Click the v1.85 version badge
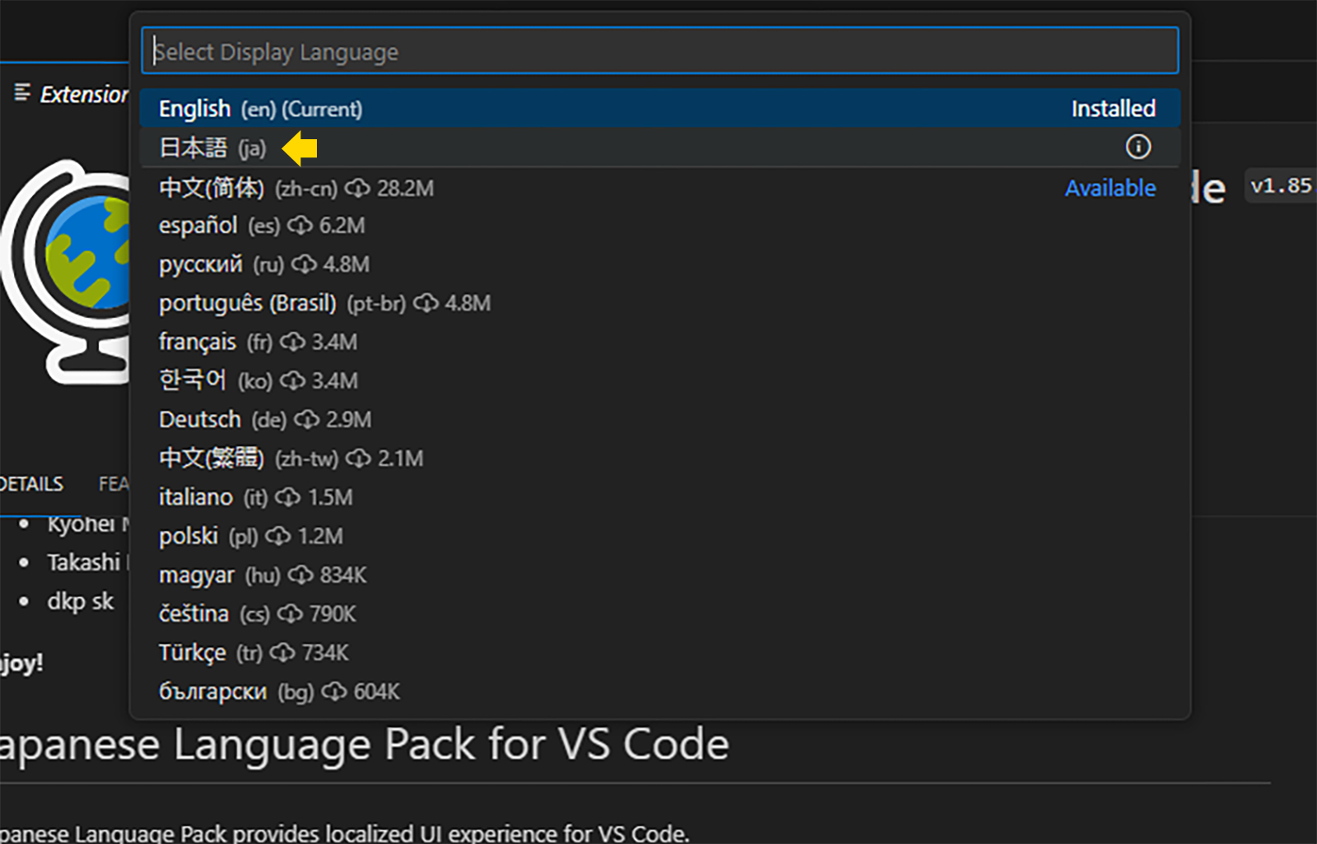 coord(1280,186)
